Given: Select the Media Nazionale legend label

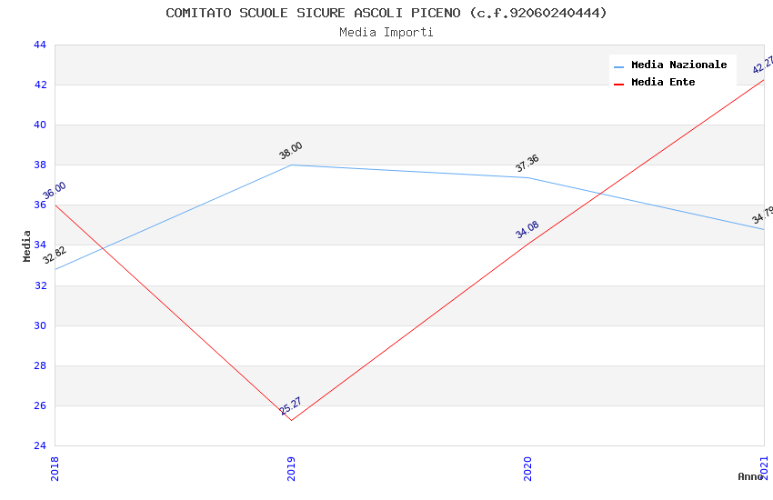Looking at the screenshot, I should [x=678, y=65].
